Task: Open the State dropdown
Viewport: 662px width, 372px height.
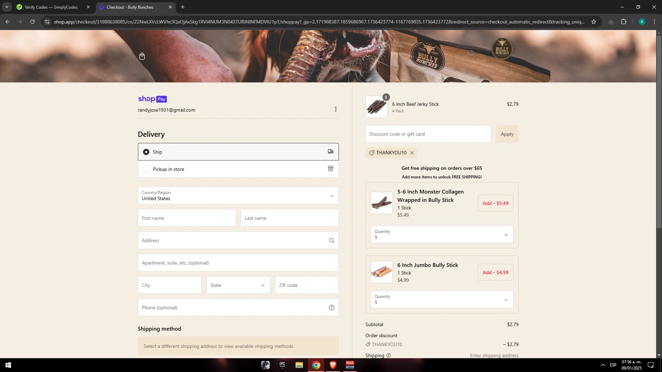Action: pos(238,285)
